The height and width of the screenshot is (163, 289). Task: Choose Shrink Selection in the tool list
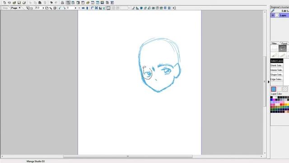[x=277, y=65]
